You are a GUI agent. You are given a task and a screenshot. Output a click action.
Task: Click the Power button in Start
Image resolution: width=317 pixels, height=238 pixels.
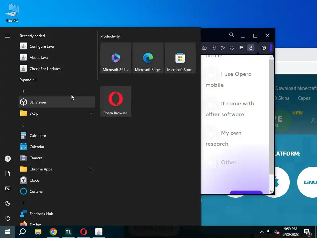click(8, 218)
